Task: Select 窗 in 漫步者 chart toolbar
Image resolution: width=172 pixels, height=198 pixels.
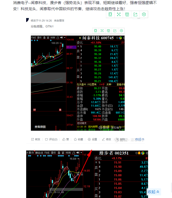Action: coord(63,153)
